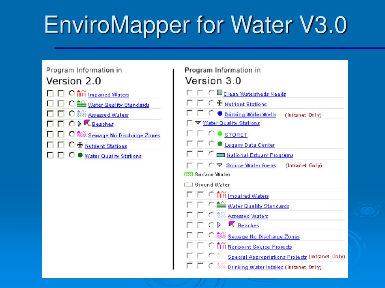Screen dimensions: 385x288
Task: Click the bright green STORET dot icon
Action: coord(220,134)
